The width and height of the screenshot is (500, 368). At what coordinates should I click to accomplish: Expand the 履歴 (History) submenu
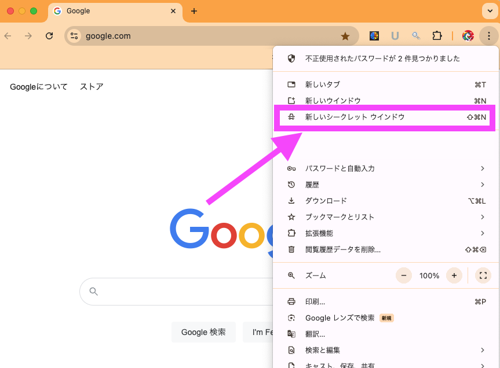pyautogui.click(x=385, y=185)
